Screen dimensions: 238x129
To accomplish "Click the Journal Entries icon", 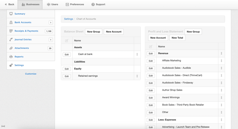I will (11, 40).
